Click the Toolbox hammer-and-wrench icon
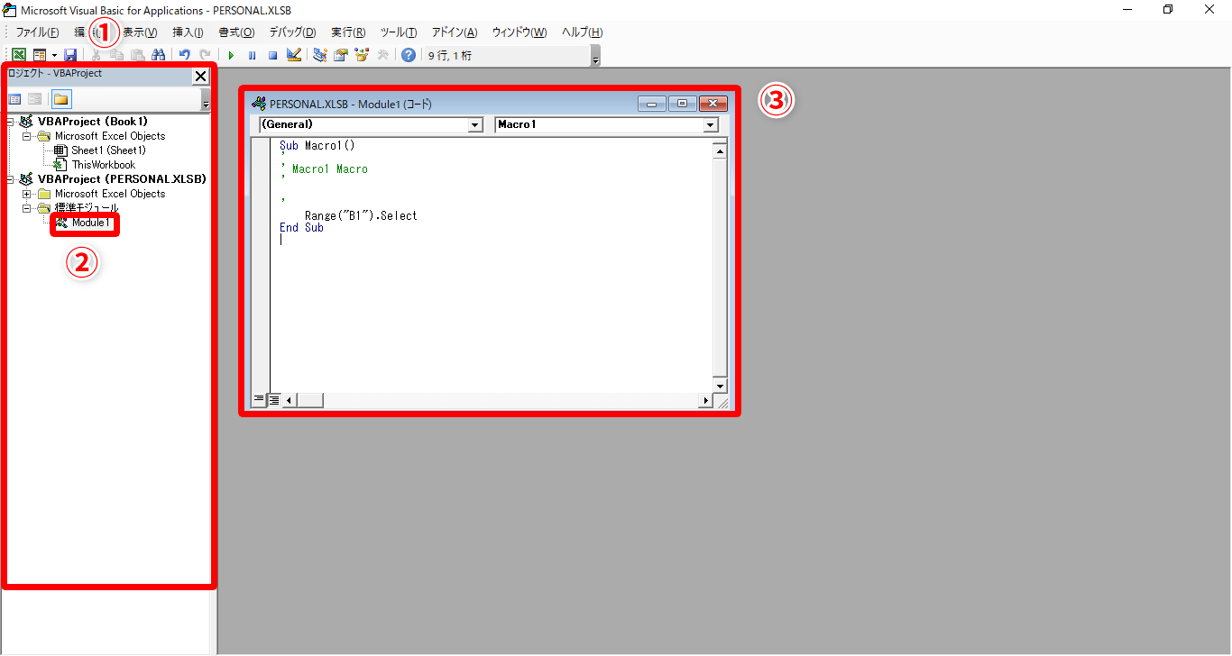 click(382, 55)
